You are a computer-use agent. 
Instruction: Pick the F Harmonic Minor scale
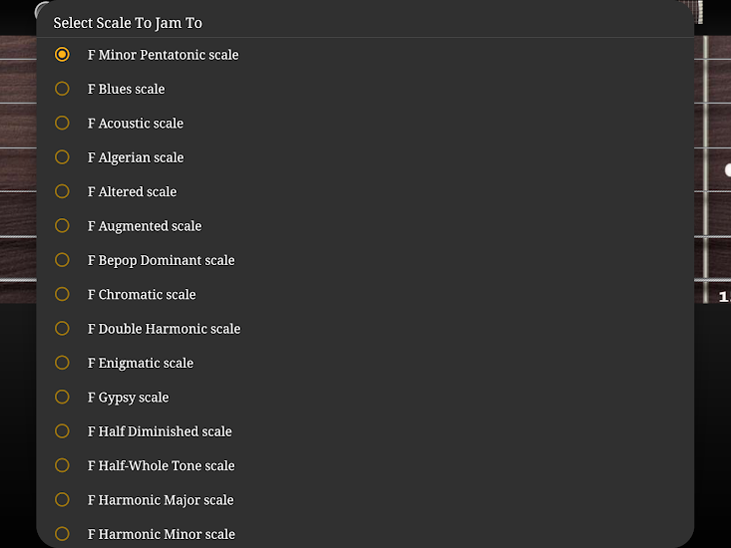tap(62, 534)
